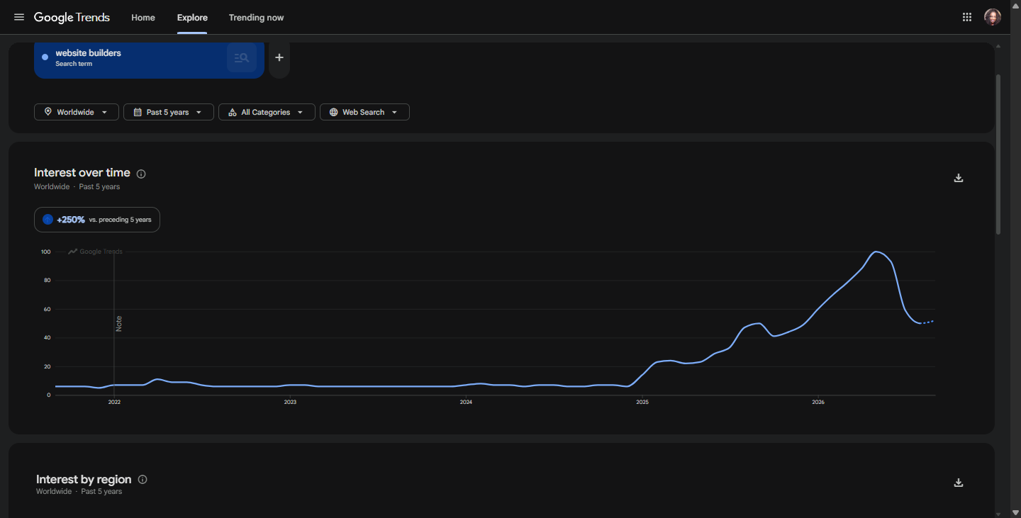Download Interest over time data
This screenshot has width=1021, height=518.
(x=959, y=178)
